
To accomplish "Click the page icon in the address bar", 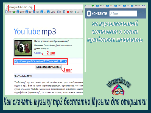I will [x=7, y=7].
